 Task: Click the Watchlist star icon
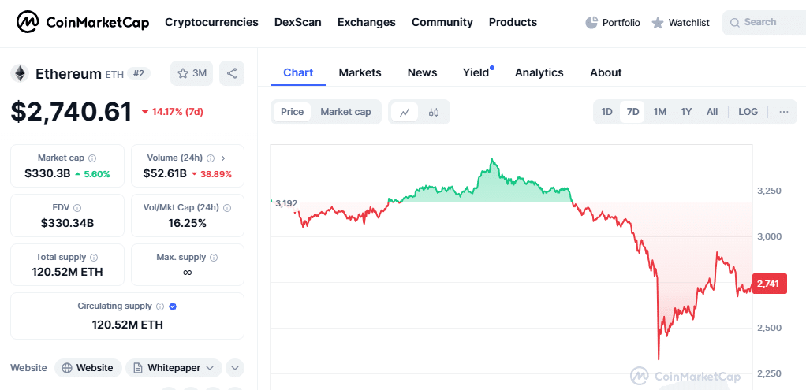[658, 23]
